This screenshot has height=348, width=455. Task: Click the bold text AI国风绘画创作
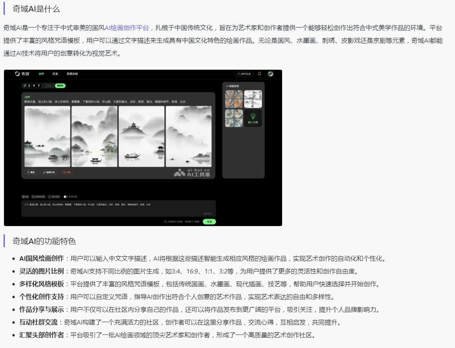tap(41, 258)
